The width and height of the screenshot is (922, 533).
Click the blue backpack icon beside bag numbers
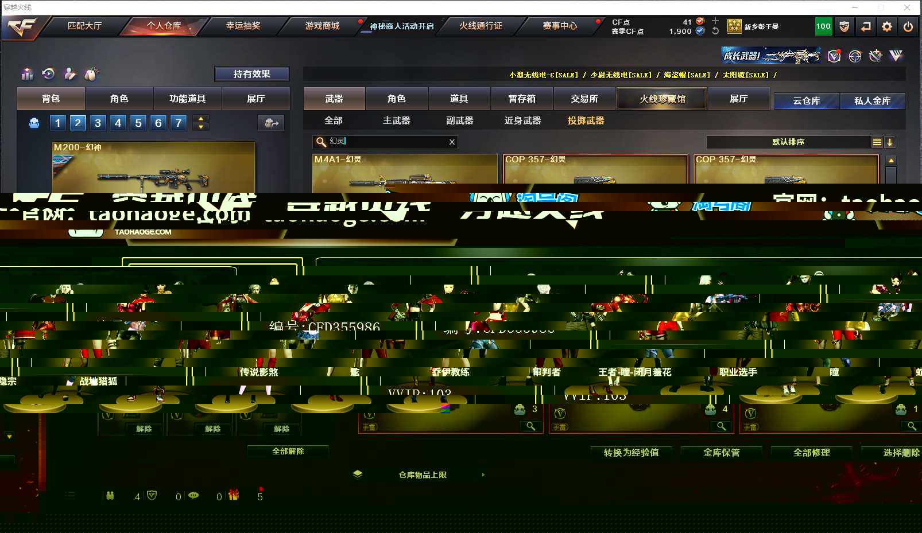click(34, 123)
